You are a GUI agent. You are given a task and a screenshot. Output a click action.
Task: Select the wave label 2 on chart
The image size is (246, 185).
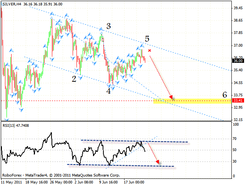coord(73,79)
